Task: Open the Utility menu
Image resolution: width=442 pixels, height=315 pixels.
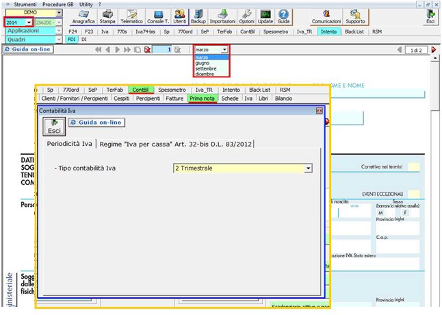Action: 86,5
